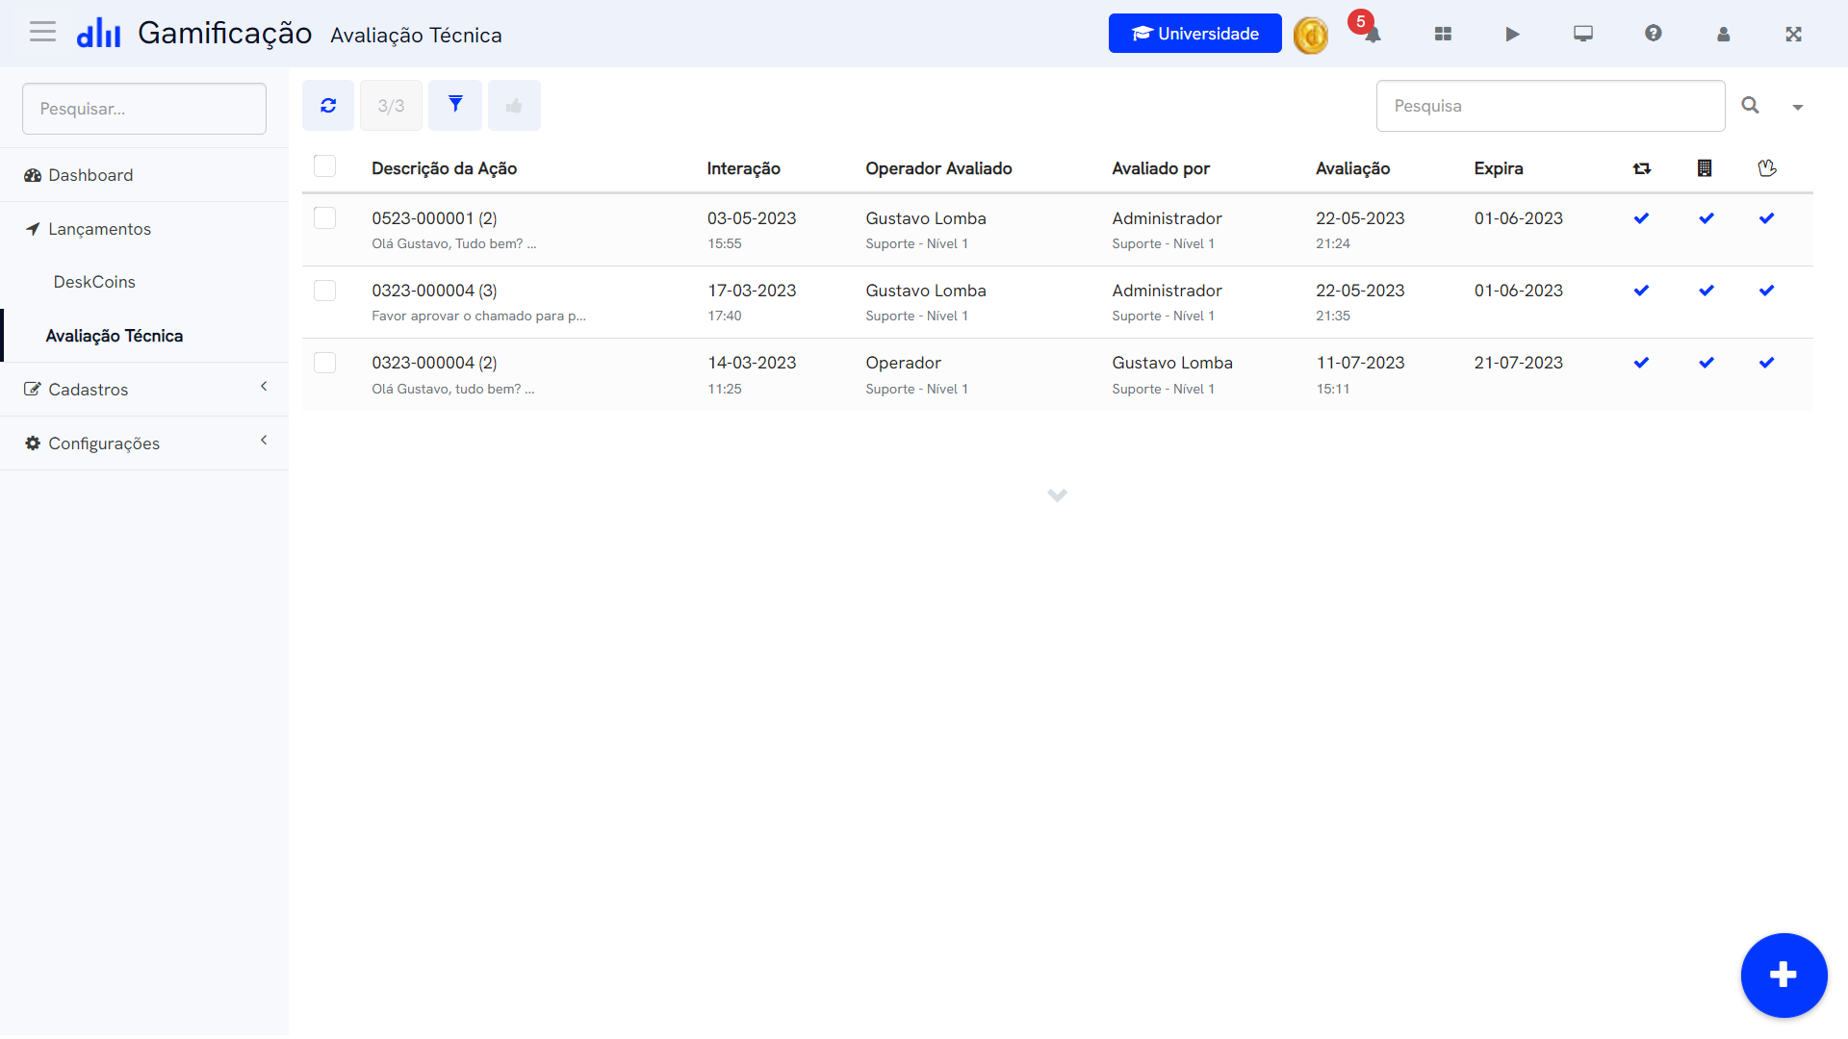
Task: Open the DeskCoins gold coin icon
Action: [x=1310, y=35]
